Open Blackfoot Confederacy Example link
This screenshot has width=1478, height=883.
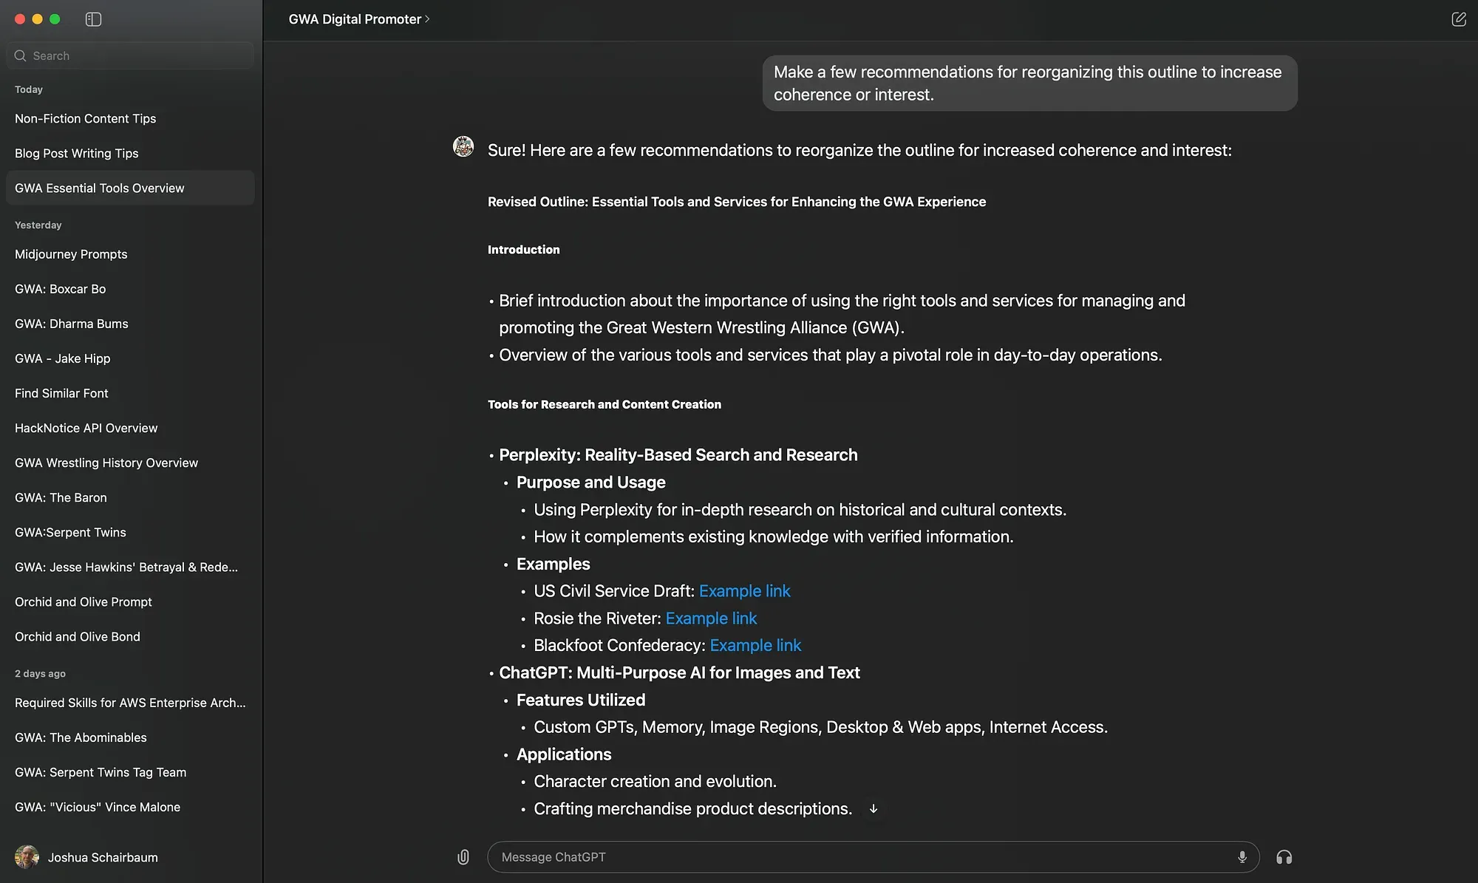coord(755,645)
